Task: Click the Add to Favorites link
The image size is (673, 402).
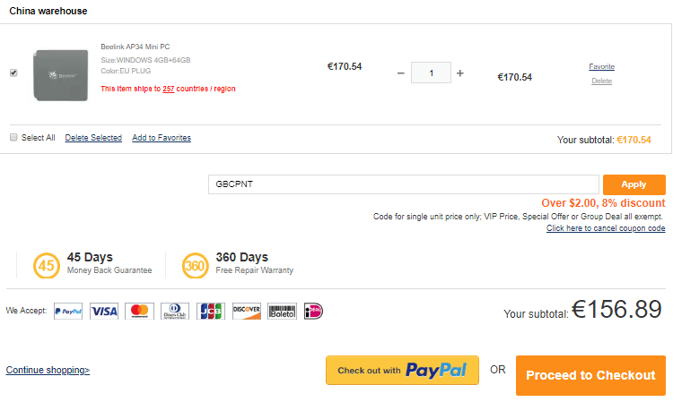Action: (162, 138)
